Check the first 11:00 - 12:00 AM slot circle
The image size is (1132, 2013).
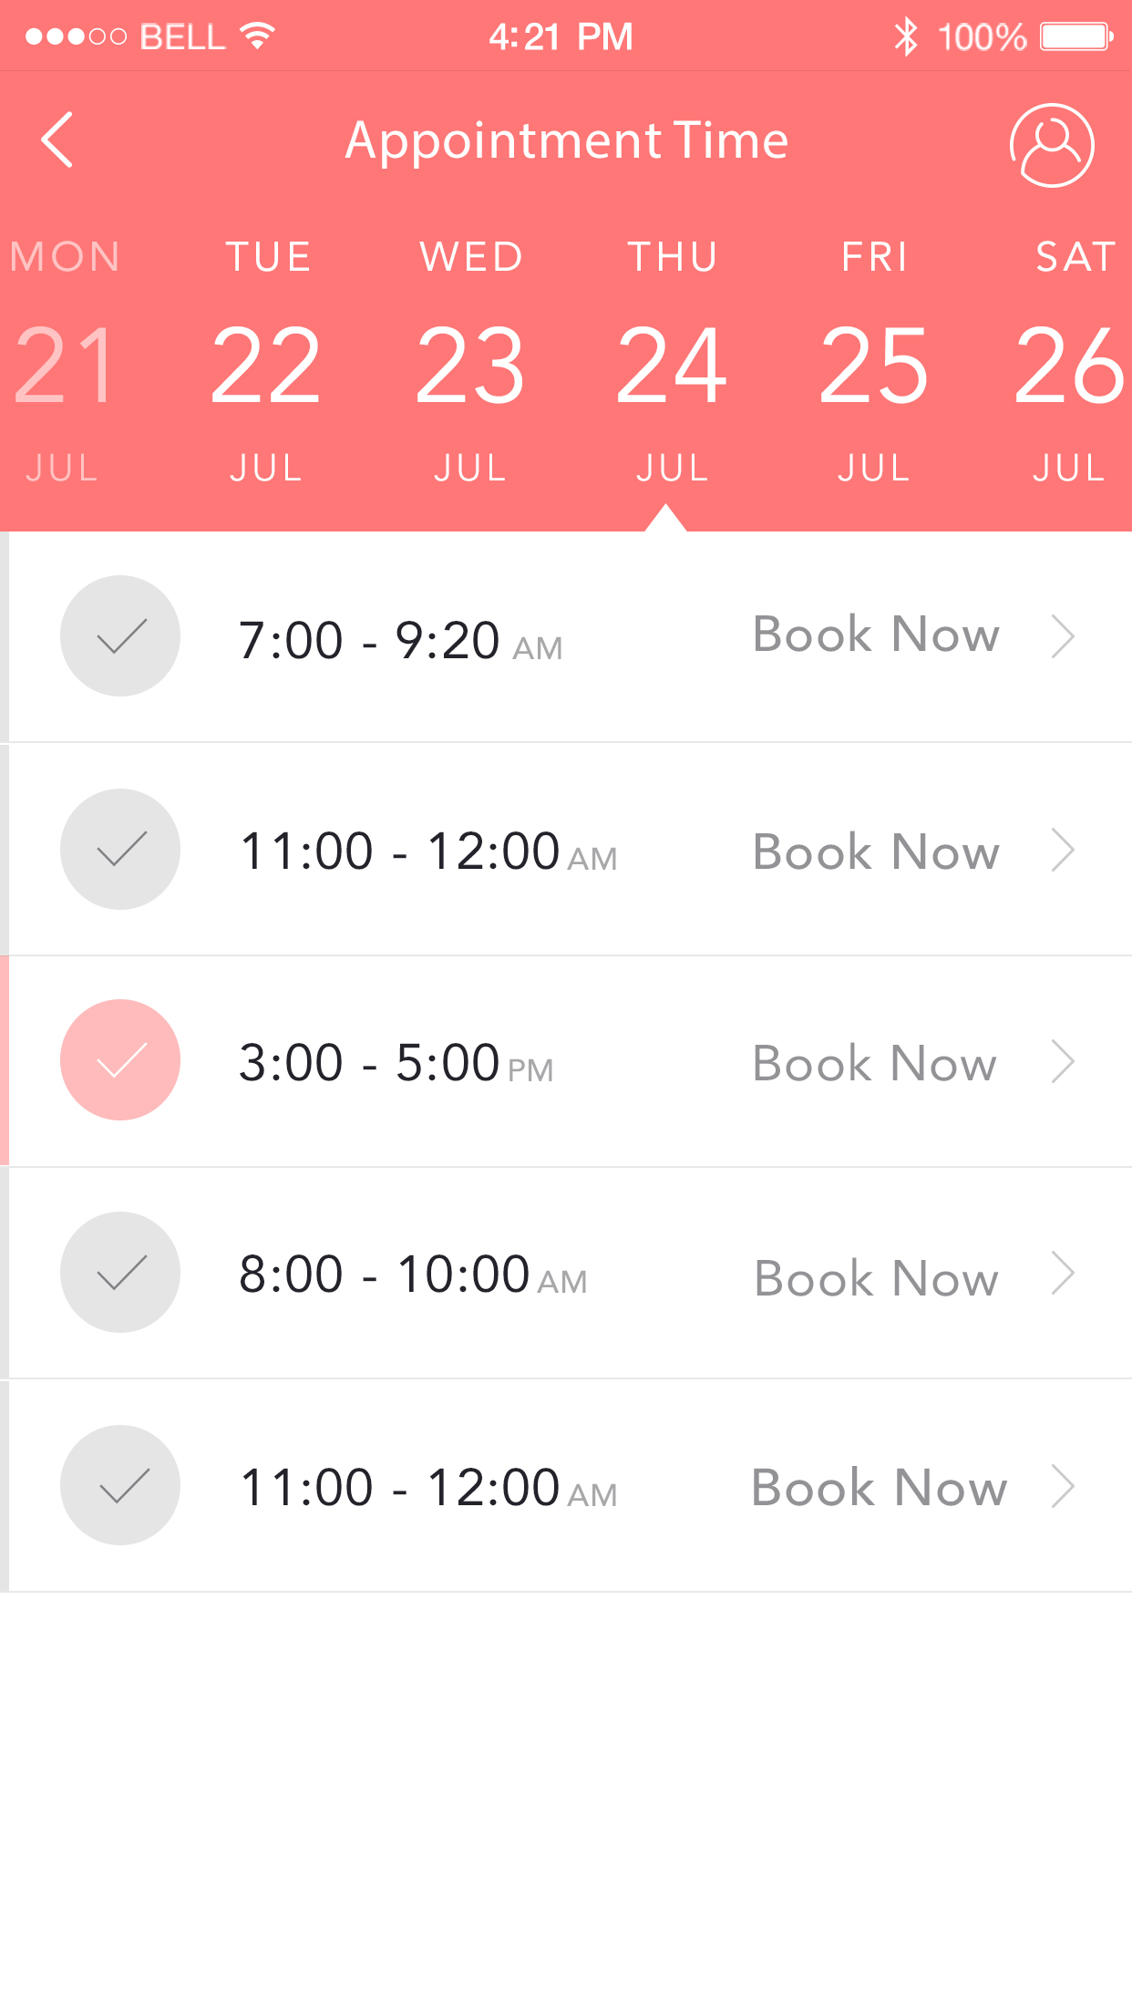coord(120,849)
